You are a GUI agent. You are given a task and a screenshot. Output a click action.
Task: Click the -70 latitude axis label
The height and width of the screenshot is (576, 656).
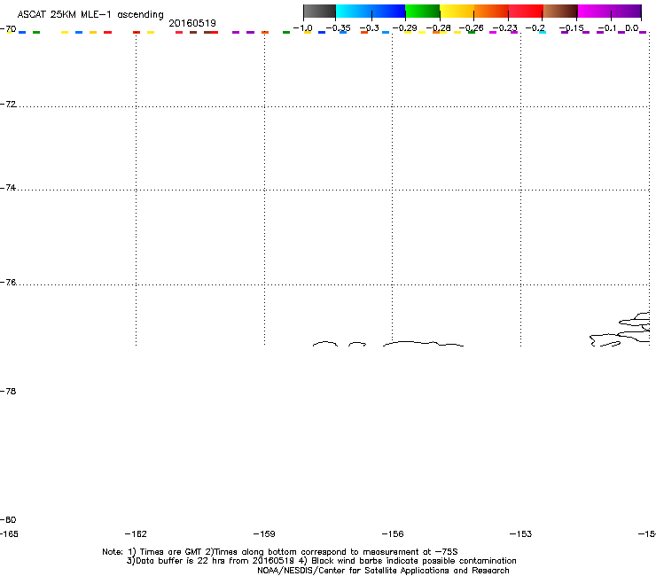point(8,29)
